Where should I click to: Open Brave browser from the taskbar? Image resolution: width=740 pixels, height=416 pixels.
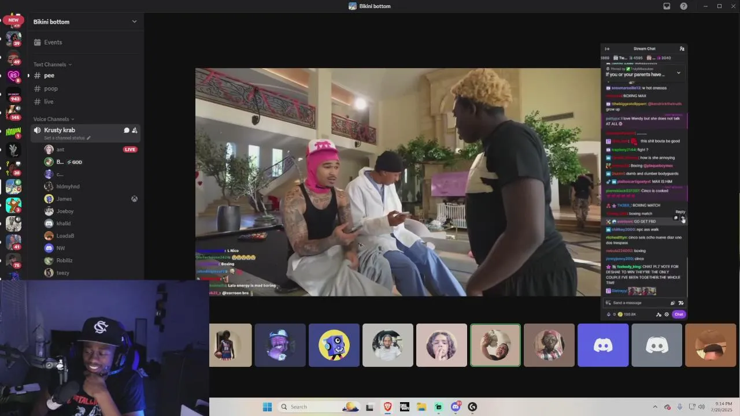click(x=387, y=407)
